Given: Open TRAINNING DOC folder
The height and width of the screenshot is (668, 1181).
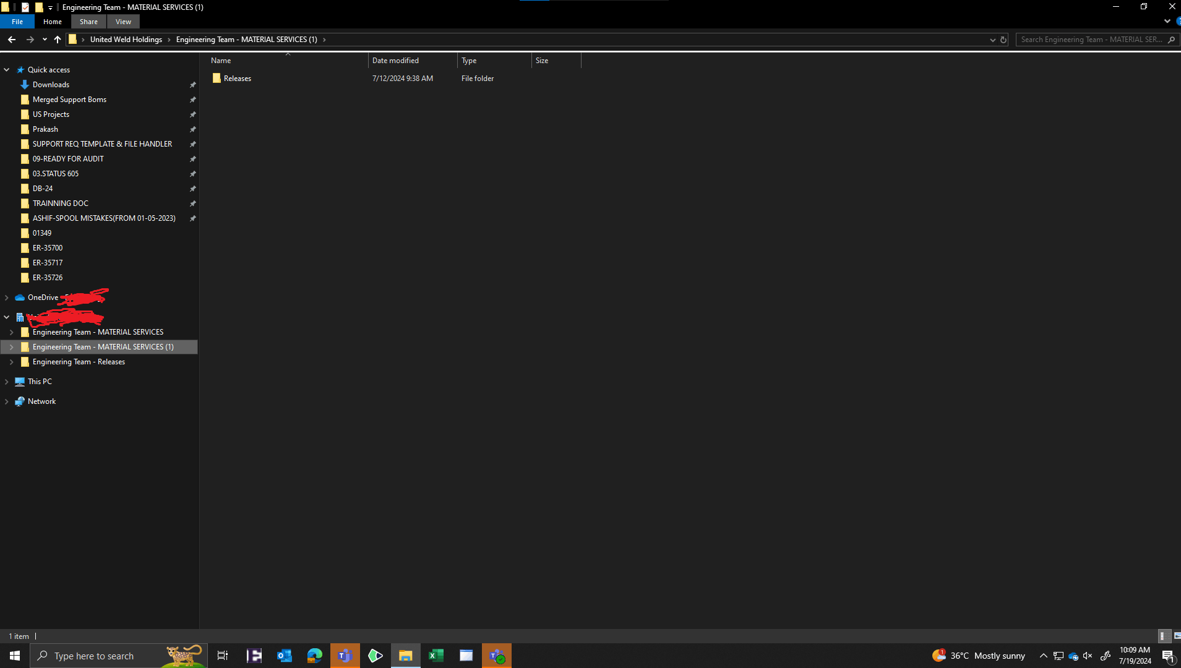Looking at the screenshot, I should pyautogui.click(x=61, y=203).
